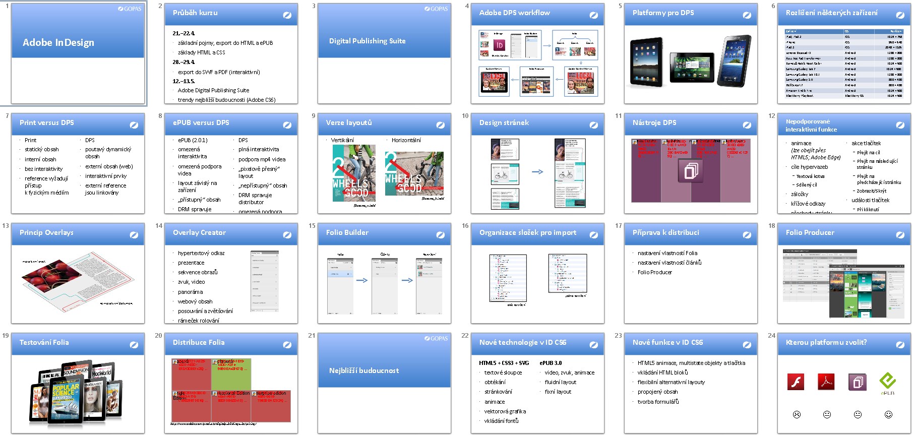Click the round logo in the Overlay Creator header
The height and width of the screenshot is (435, 912).
coord(287,235)
